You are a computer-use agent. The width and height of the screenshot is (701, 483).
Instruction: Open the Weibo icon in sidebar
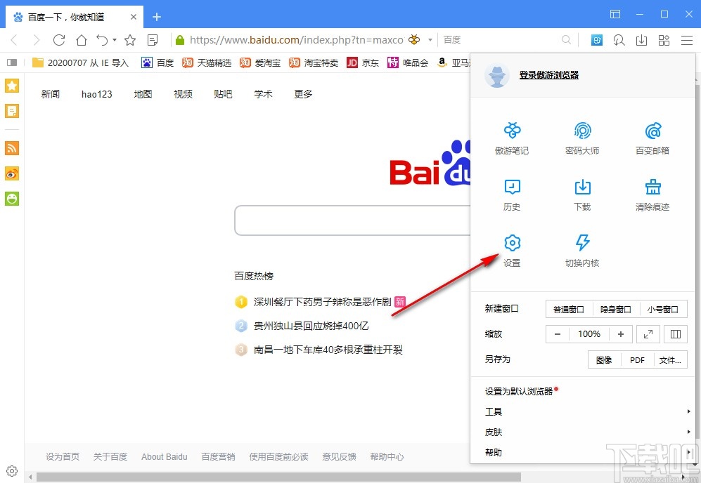pyautogui.click(x=12, y=173)
